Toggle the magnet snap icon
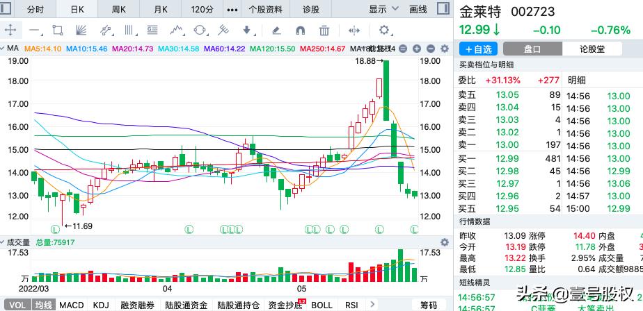 coord(301,31)
